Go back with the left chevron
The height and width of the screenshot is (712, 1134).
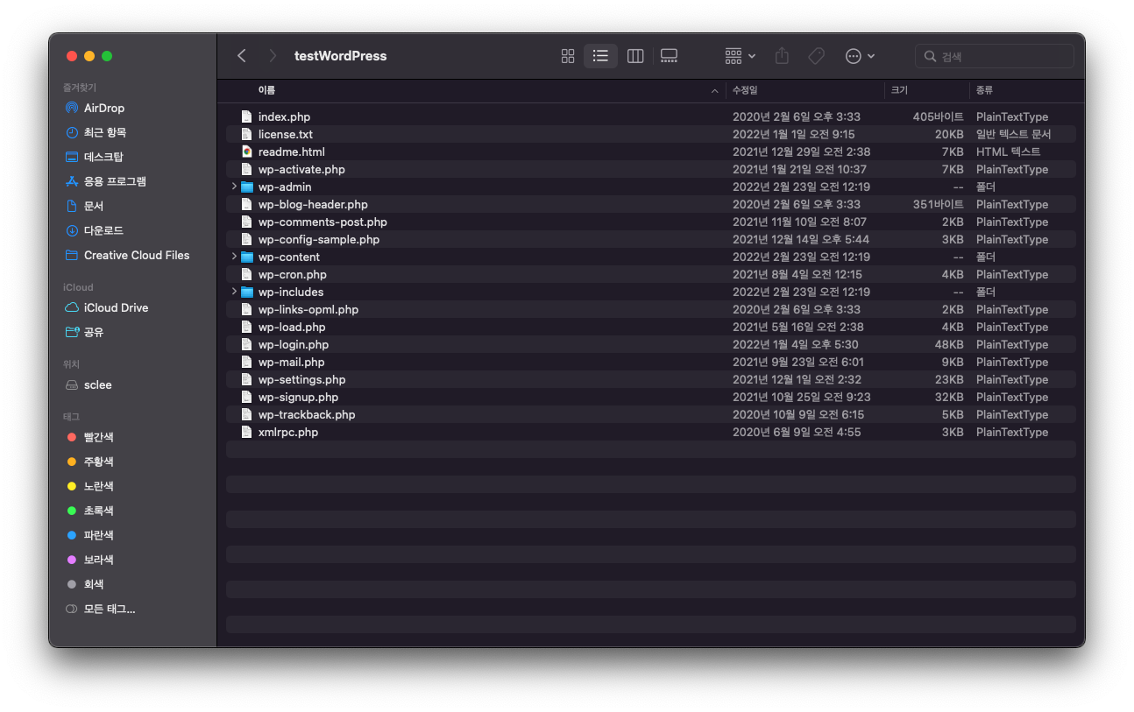coord(242,56)
